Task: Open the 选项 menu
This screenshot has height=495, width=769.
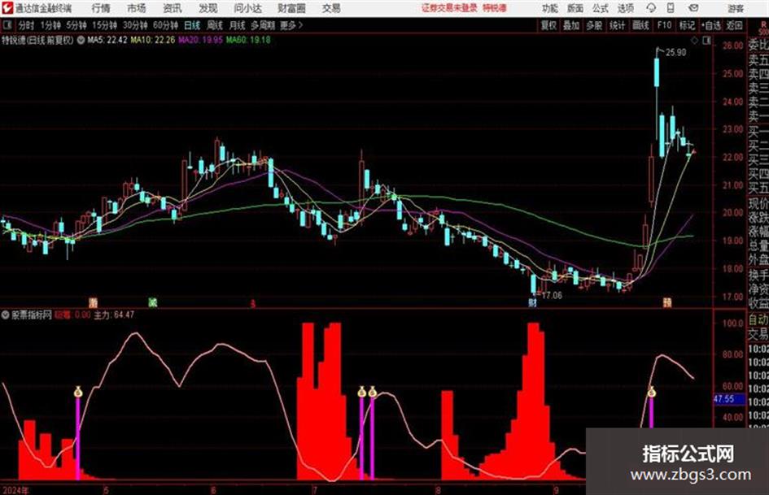Action: point(626,8)
